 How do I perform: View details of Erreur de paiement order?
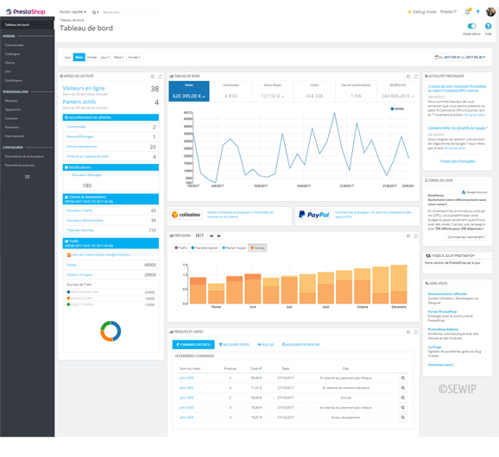pos(403,417)
